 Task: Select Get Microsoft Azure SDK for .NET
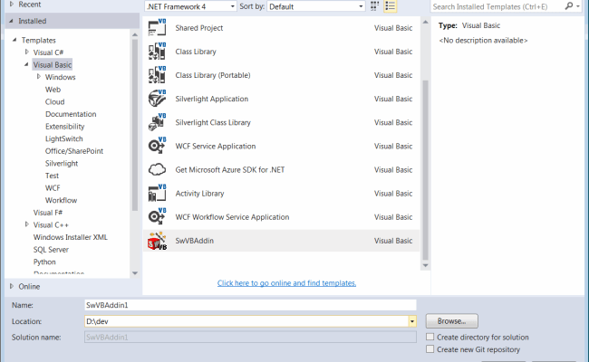point(281,169)
